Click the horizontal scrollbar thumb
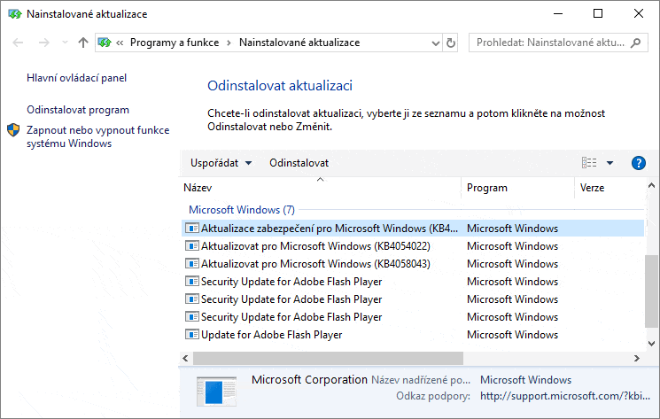 tap(328, 359)
